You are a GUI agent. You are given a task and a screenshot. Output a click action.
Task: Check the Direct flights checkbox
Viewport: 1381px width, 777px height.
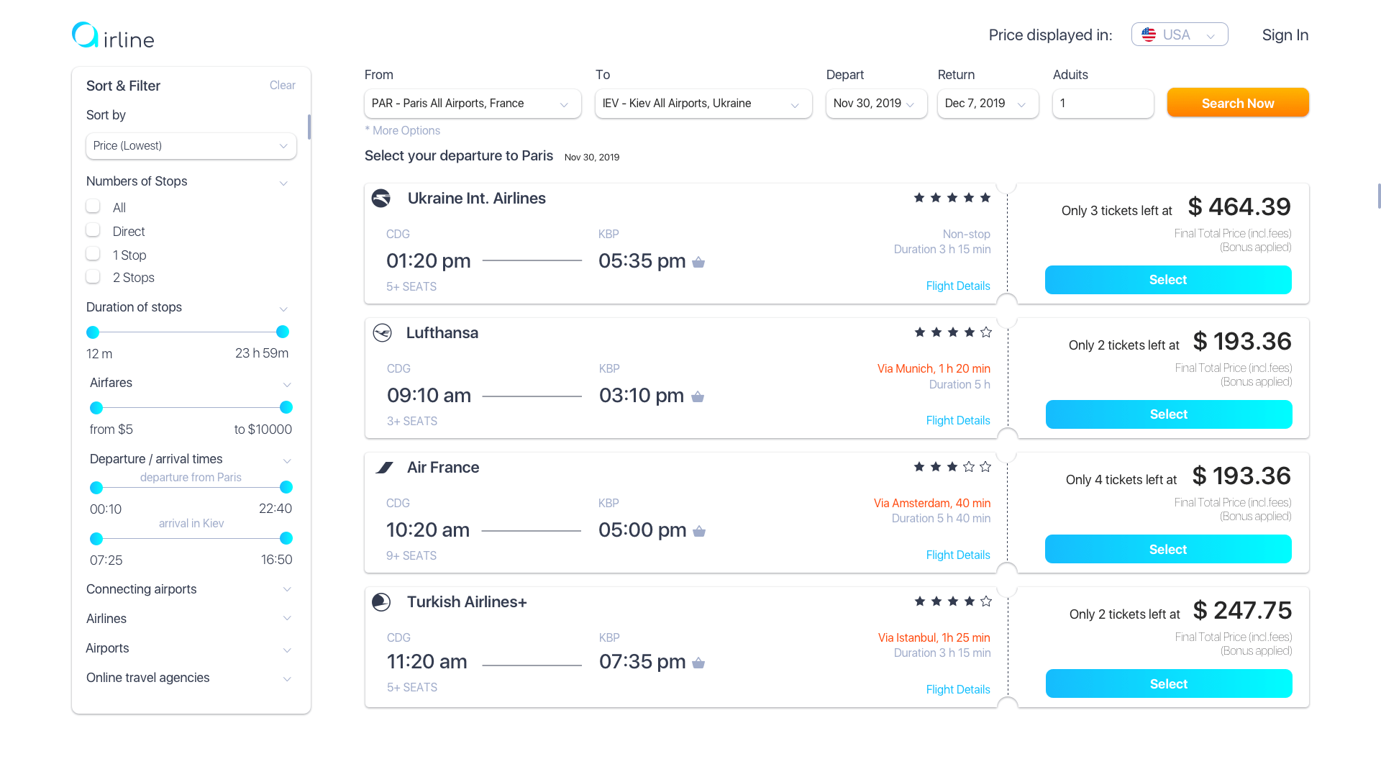pyautogui.click(x=93, y=230)
